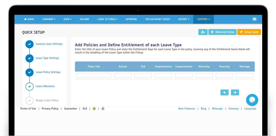Click the Marriage entitlement input field

pyautogui.click(x=245, y=75)
